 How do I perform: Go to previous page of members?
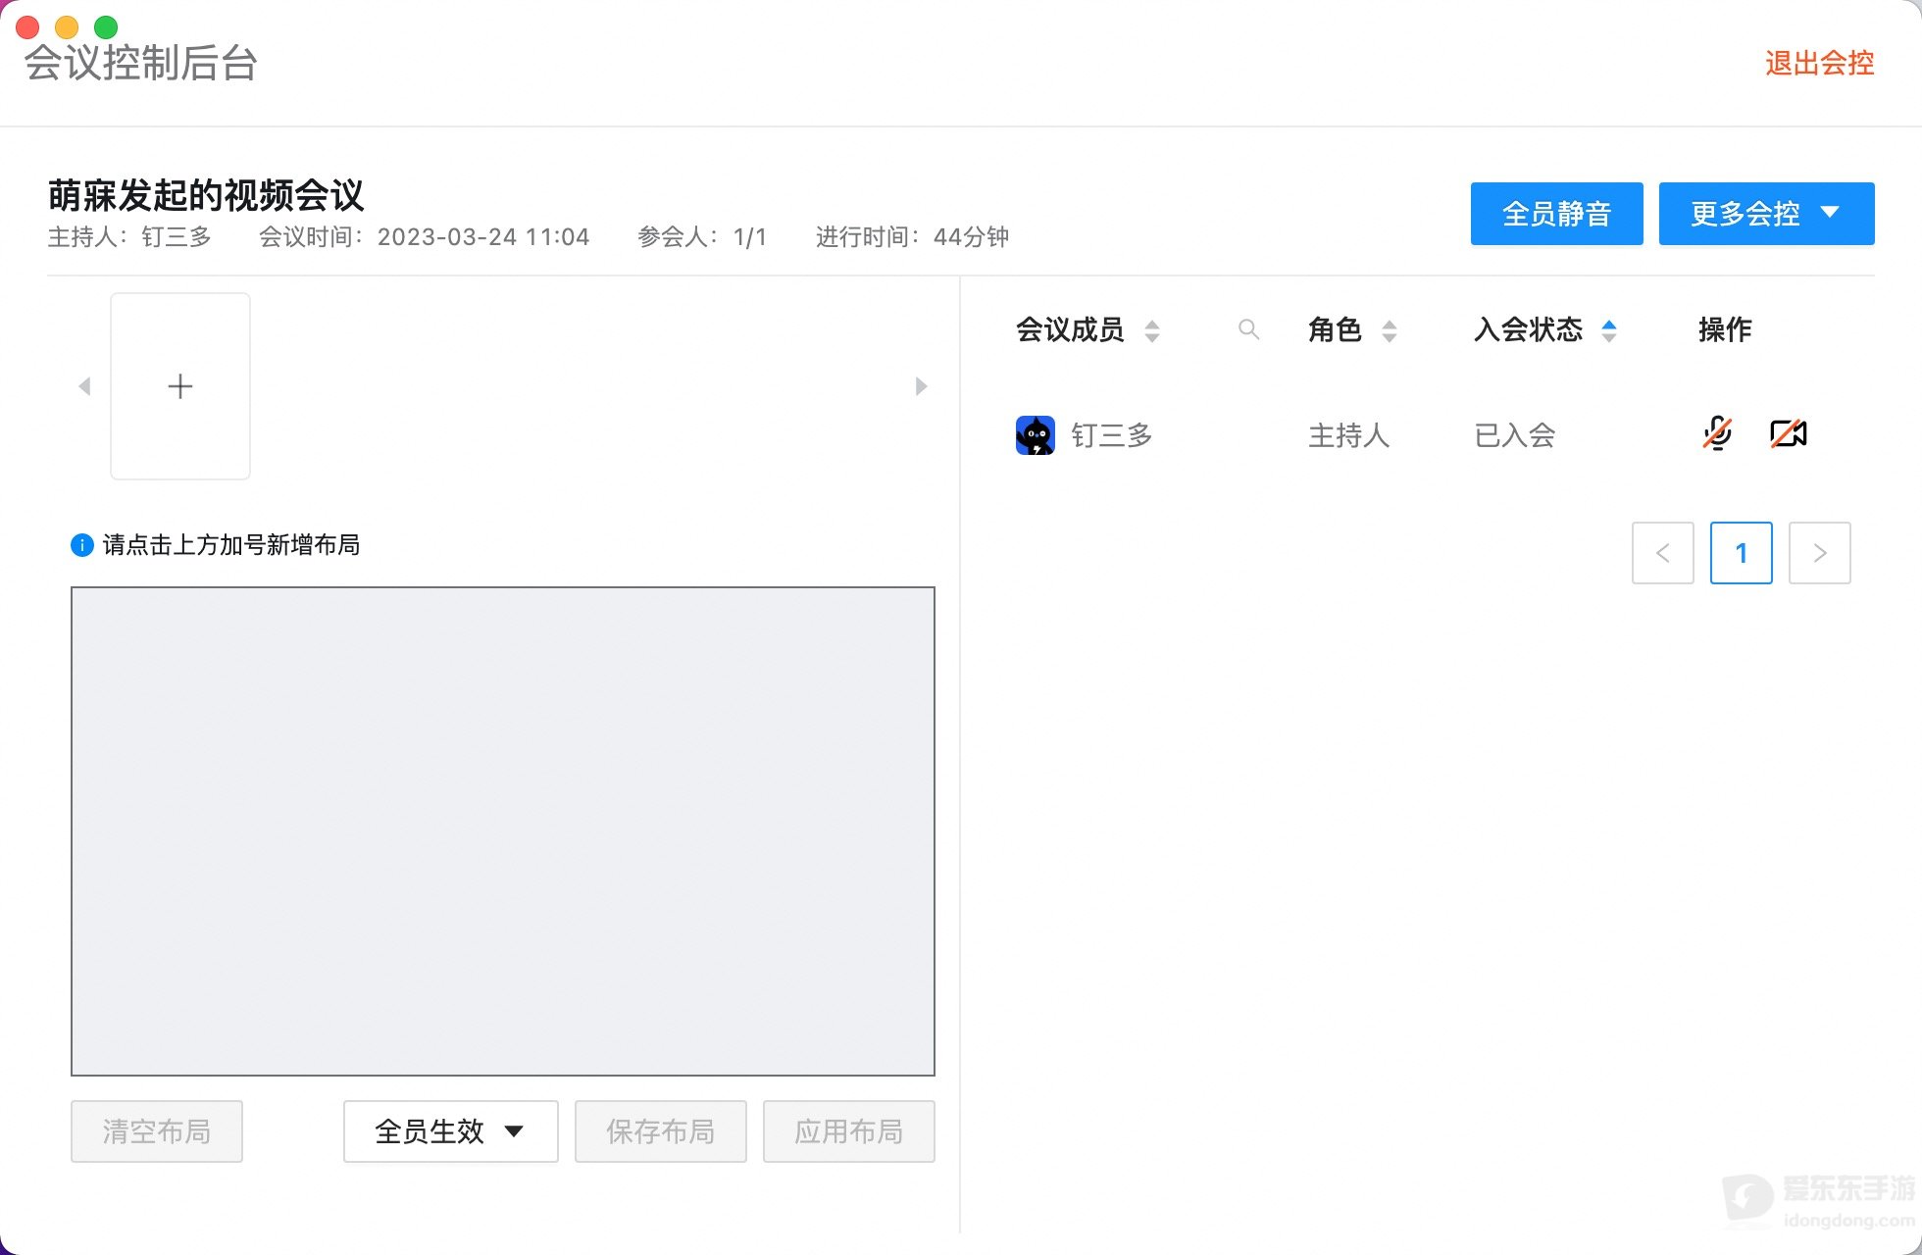(1663, 553)
